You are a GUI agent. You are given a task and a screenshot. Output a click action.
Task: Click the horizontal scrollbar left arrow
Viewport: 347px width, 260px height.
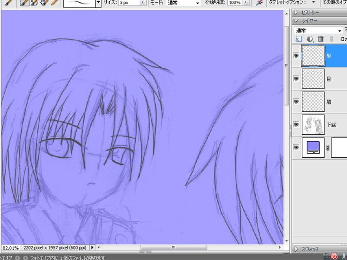(x=99, y=247)
